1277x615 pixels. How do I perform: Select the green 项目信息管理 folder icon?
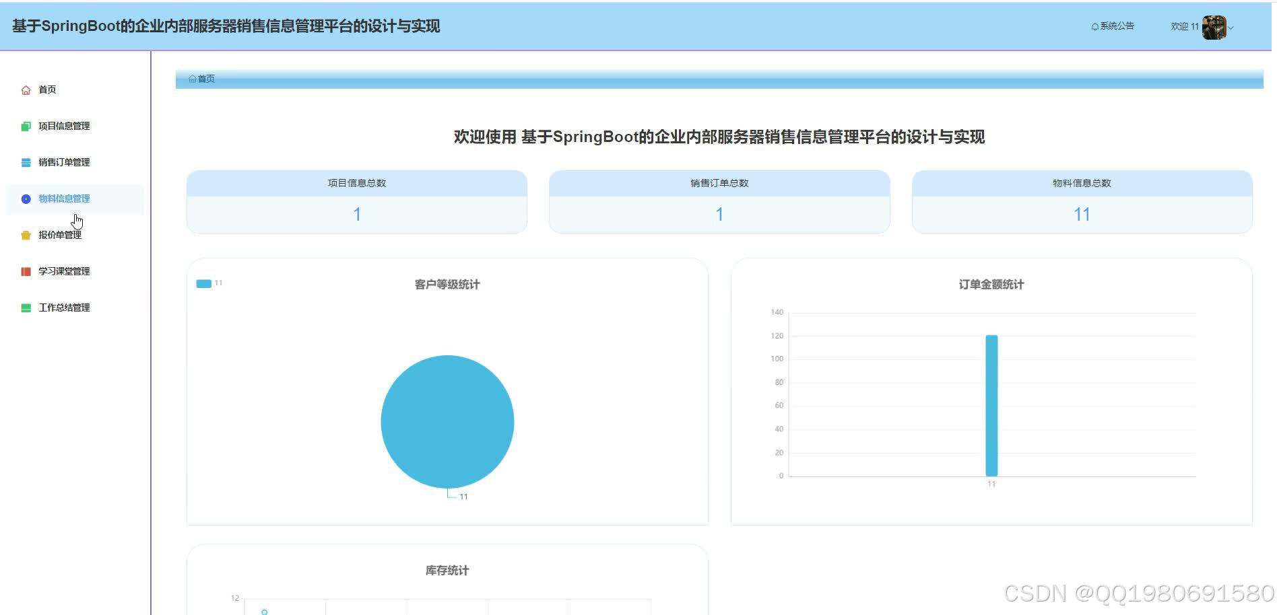pos(25,126)
